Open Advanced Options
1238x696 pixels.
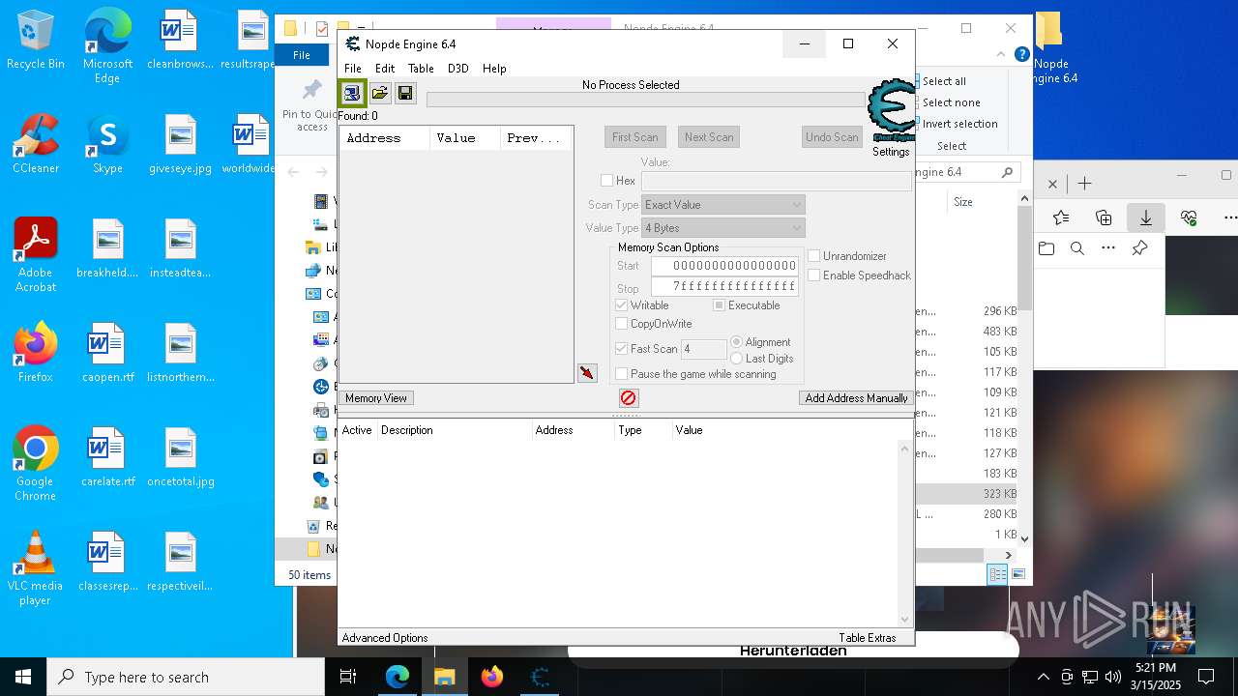[x=385, y=638]
